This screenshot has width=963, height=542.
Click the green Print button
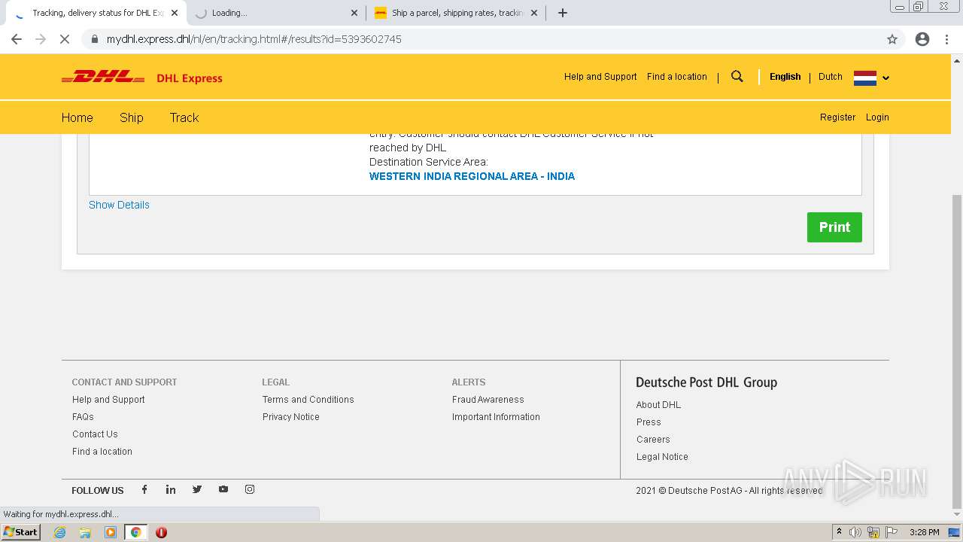[834, 227]
